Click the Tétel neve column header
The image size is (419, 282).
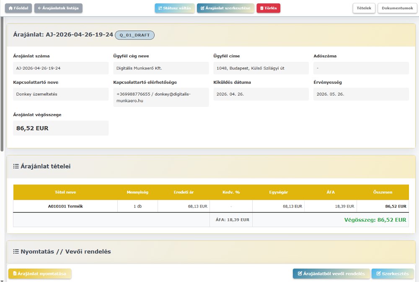(65, 192)
